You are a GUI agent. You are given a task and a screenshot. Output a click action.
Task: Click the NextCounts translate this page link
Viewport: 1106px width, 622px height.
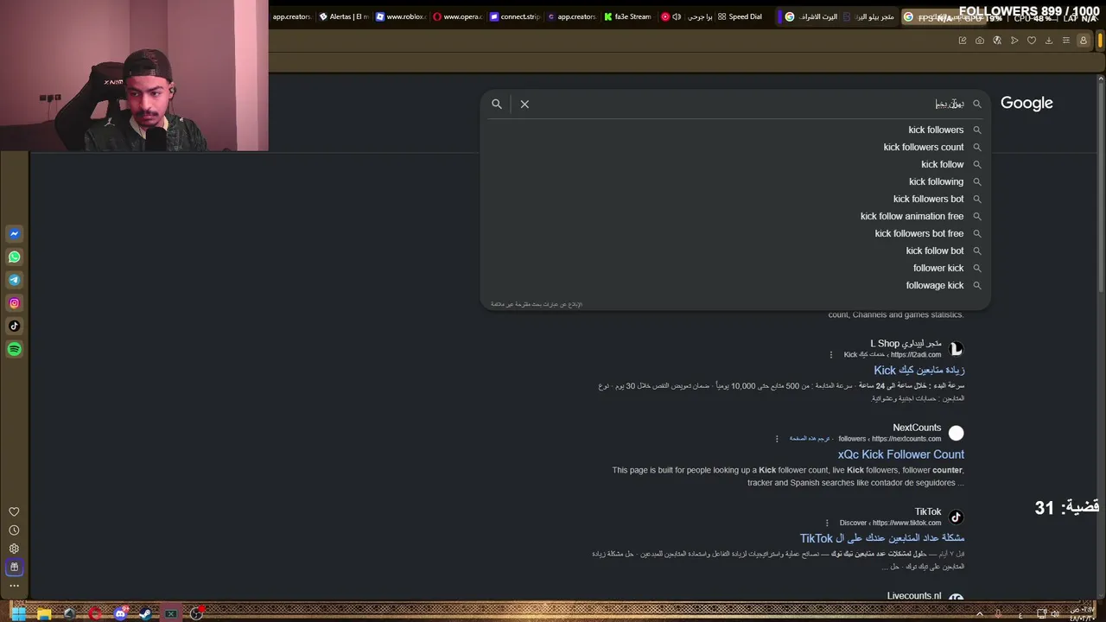tap(810, 439)
